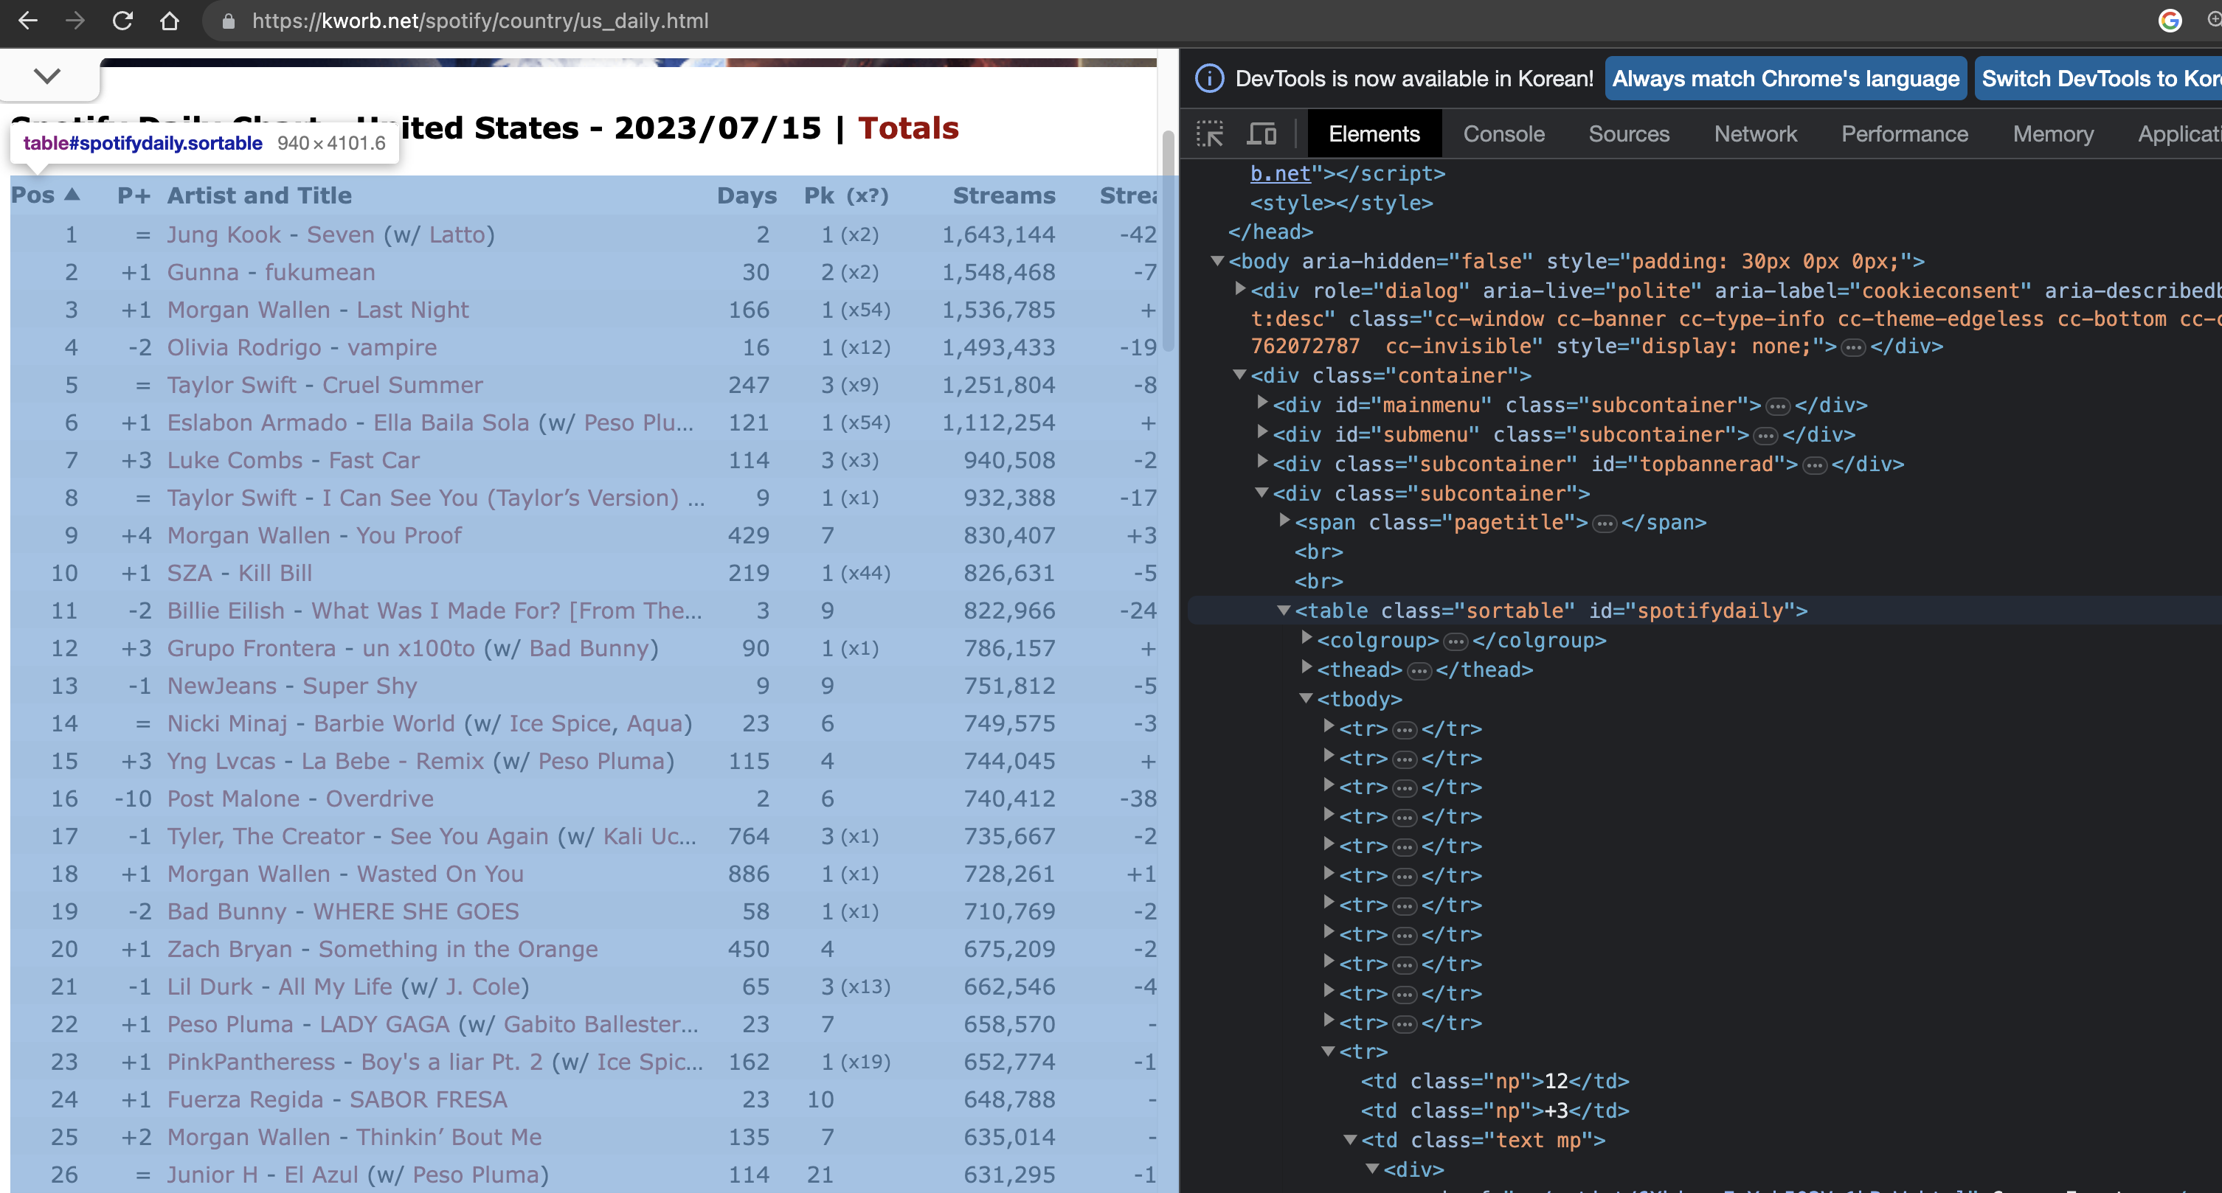Click the site lock icon
The width and height of the screenshot is (2222, 1193).
point(229,21)
